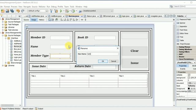Select Text Pane component in Palette
The image size is (196, 110).
tap(183, 30)
